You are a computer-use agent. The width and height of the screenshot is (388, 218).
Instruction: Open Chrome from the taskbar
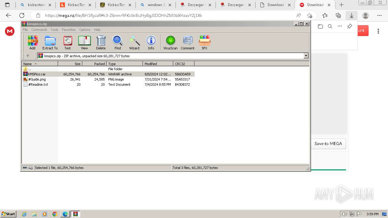point(55,214)
